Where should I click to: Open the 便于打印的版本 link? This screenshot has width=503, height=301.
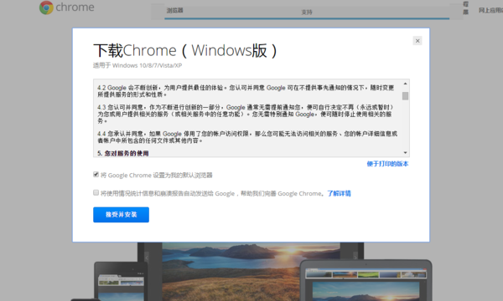tap(387, 164)
